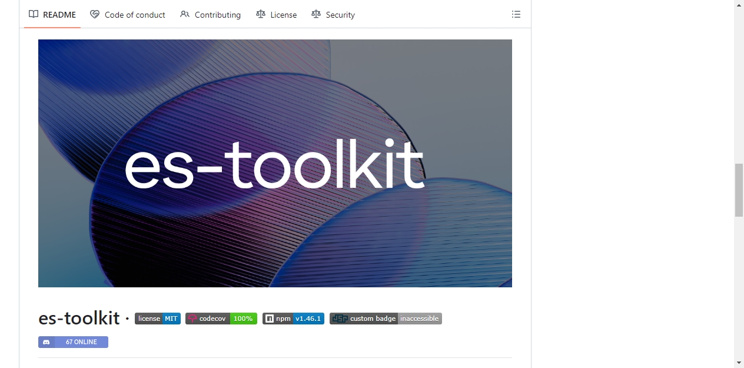Click the custom badge inaccessible badge
The width and height of the screenshot is (744, 368).
pos(386,319)
